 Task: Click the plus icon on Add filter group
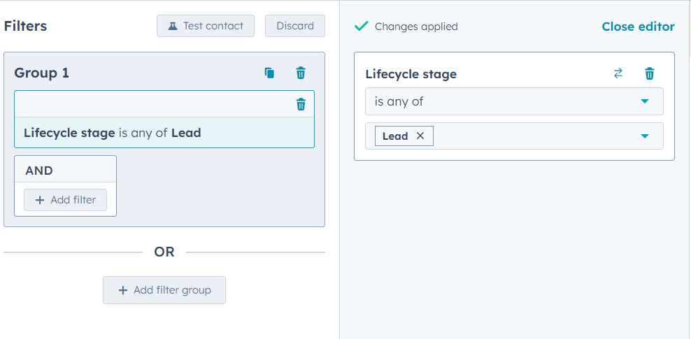123,290
